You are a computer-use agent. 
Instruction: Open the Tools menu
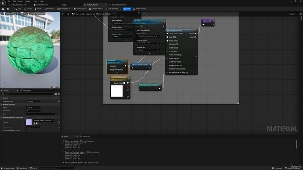pos(35,1)
